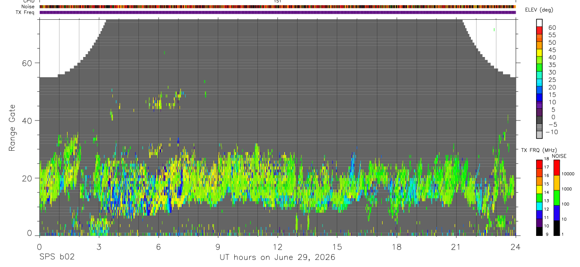Select the red 60 degree elevation swatch
Viewport: 580px width, 267px height.
(x=539, y=30)
